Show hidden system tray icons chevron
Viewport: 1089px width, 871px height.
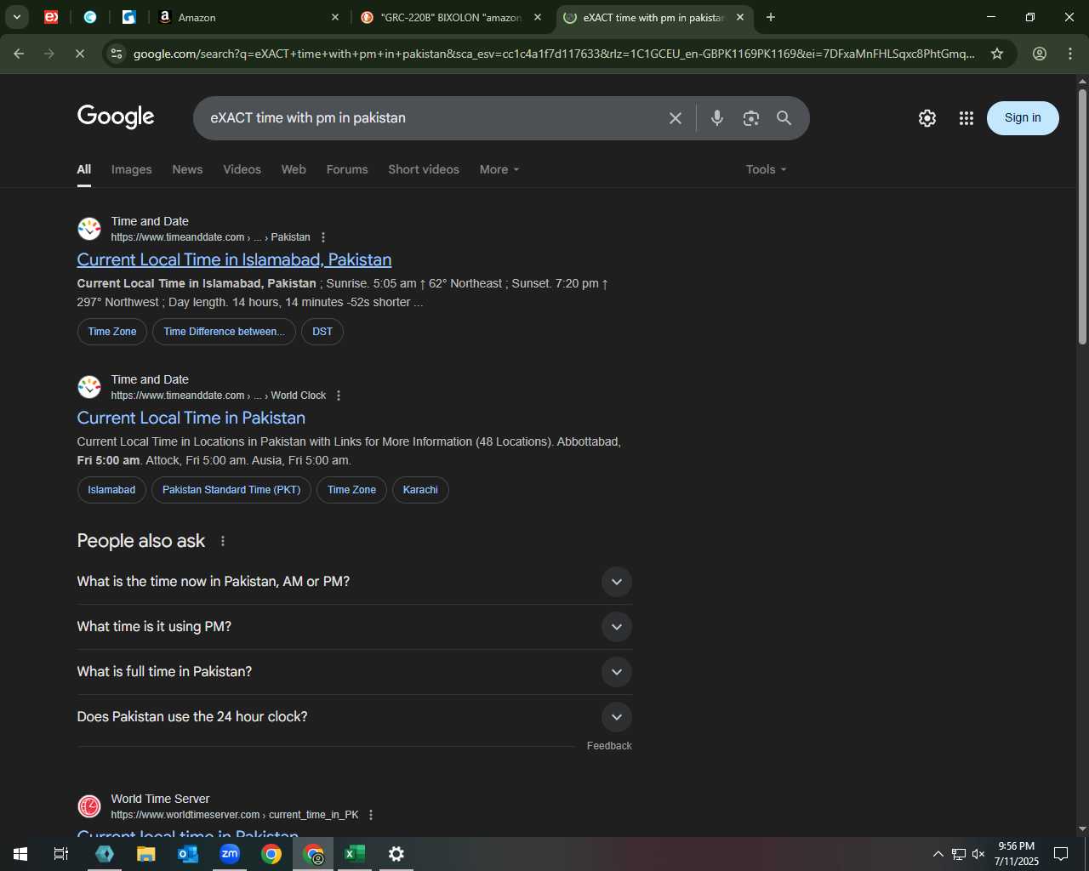938,854
